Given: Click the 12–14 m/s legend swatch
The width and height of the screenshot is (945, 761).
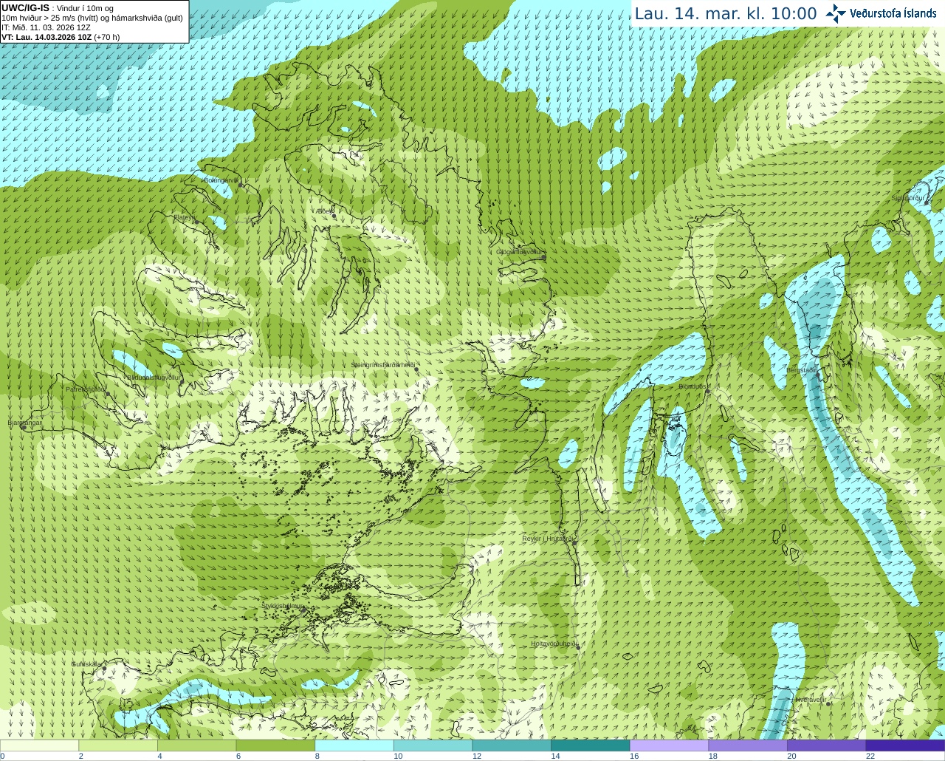Looking at the screenshot, I should [x=512, y=745].
